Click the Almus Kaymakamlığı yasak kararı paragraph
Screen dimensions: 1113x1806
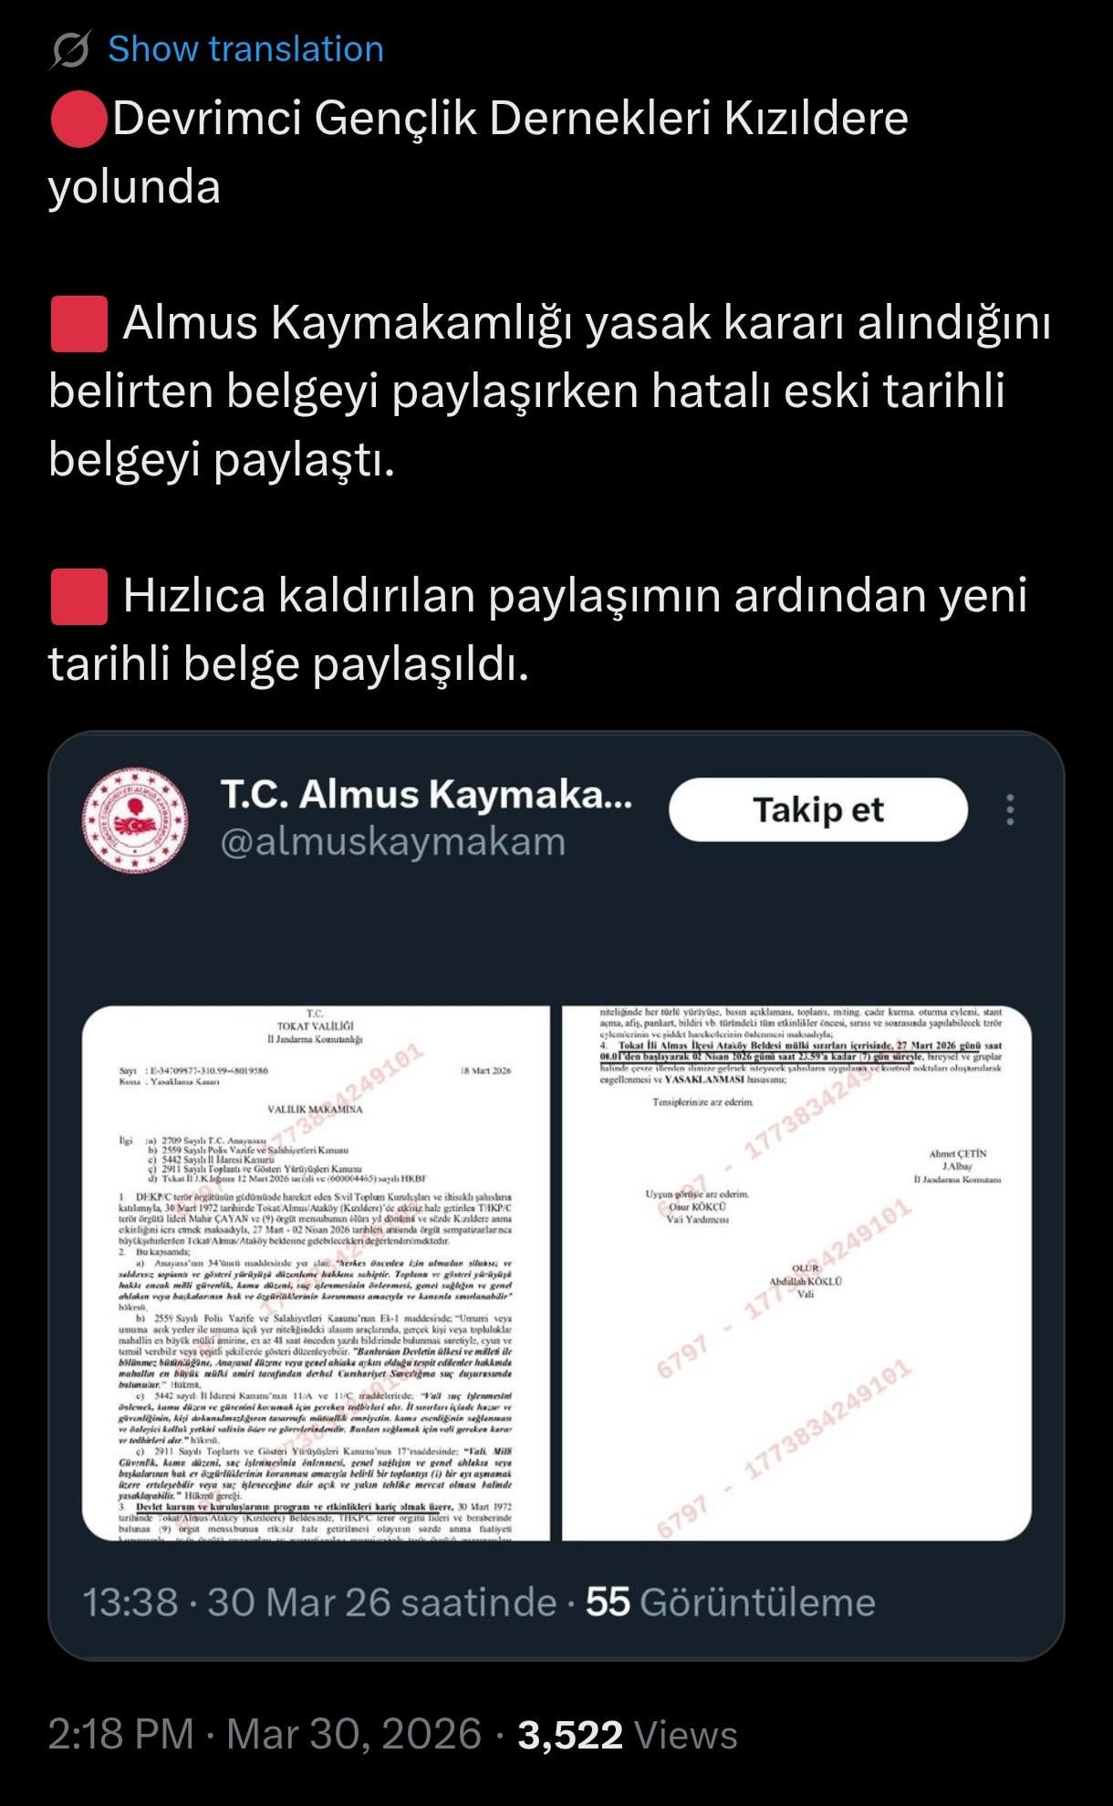coord(549,391)
